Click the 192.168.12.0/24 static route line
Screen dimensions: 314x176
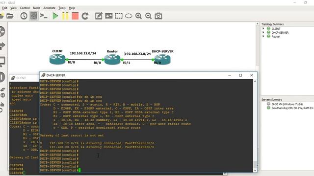click(x=97, y=143)
